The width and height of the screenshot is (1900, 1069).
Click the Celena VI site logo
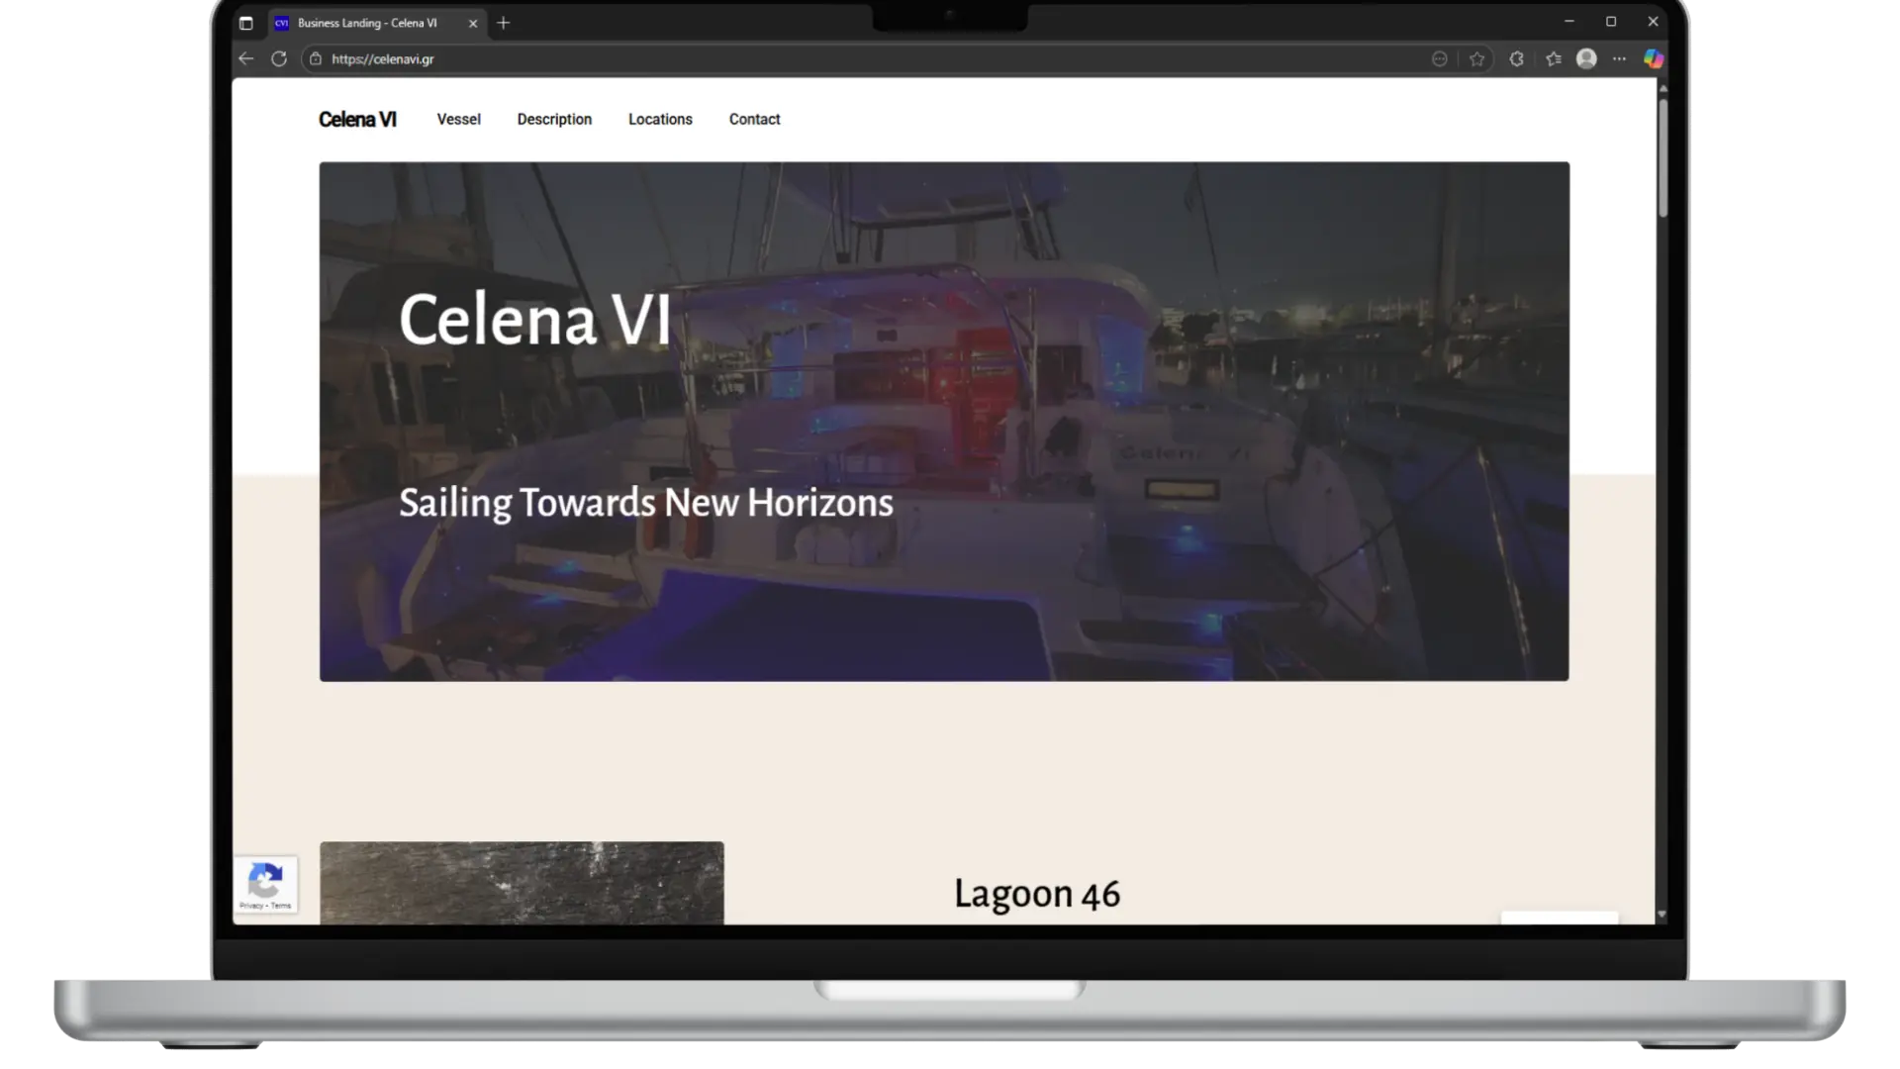(357, 120)
